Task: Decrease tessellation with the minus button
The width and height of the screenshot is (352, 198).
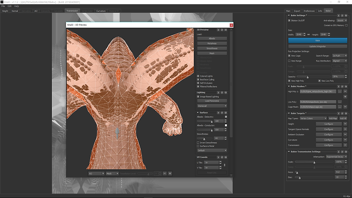Action: pyautogui.click(x=165, y=173)
